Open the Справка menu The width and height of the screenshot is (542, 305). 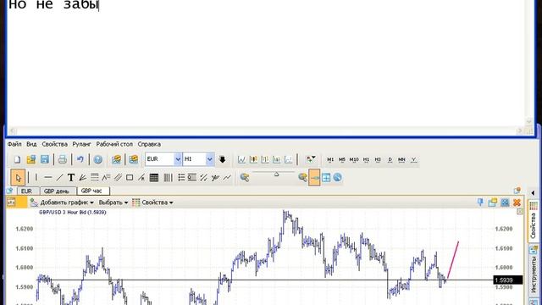point(149,144)
